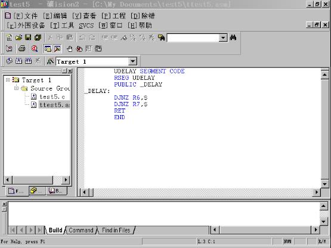
Task: Click the printer icon
Action: point(21,49)
